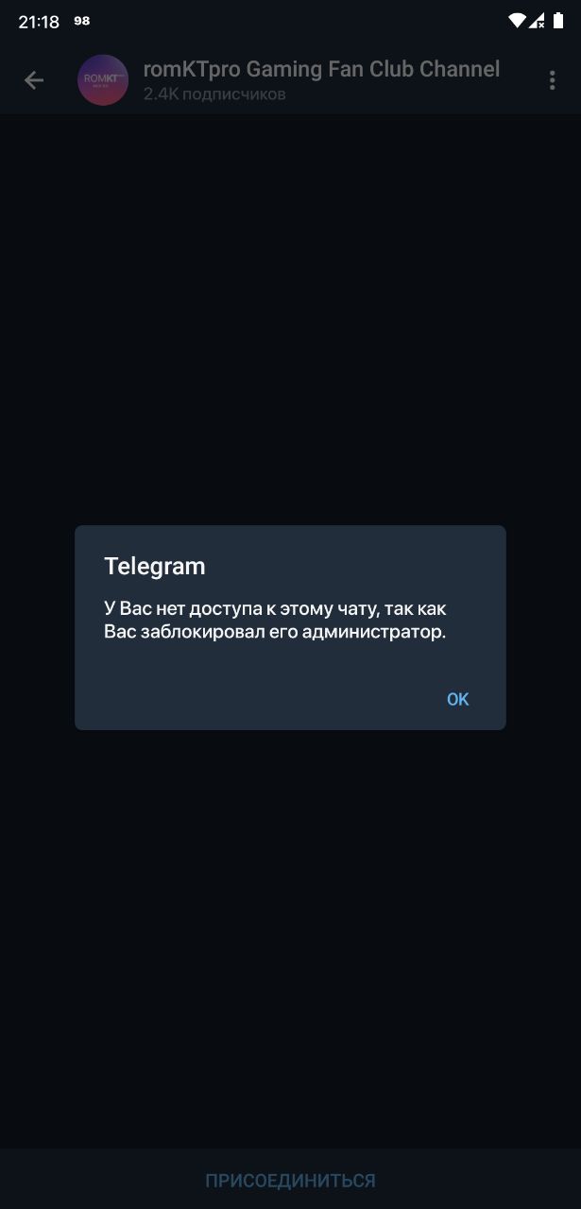Tap the 2.4K подписчиков subscriber count

[214, 94]
